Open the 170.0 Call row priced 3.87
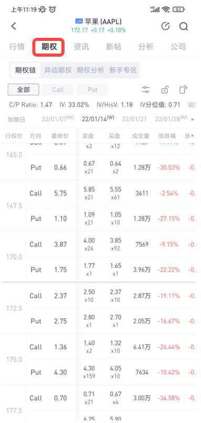The height and width of the screenshot is (423, 201). [111, 245]
